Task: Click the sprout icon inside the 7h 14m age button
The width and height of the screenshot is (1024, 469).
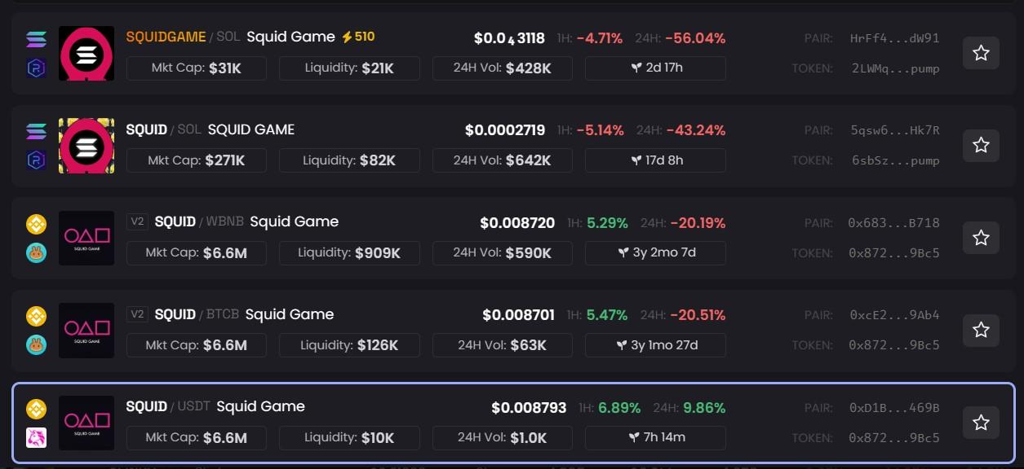Action: [633, 437]
